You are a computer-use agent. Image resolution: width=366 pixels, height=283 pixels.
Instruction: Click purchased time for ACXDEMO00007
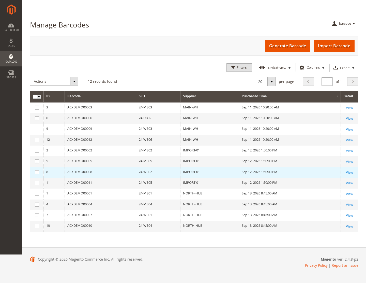(259, 215)
